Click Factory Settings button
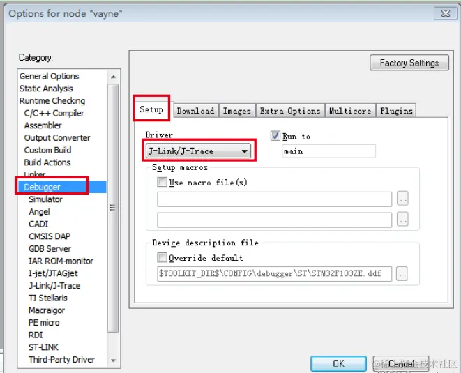 (409, 63)
